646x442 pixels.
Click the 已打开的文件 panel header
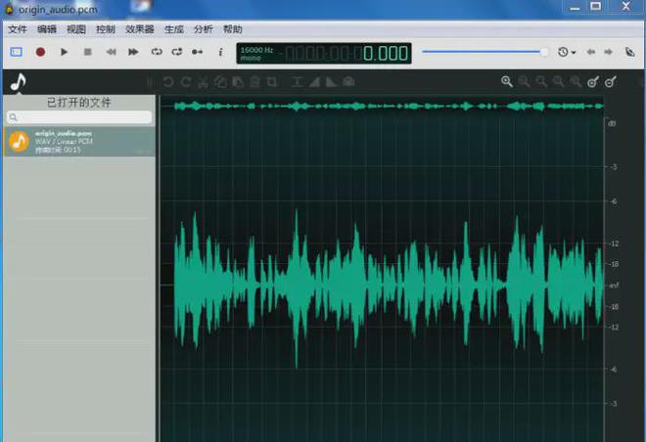79,103
